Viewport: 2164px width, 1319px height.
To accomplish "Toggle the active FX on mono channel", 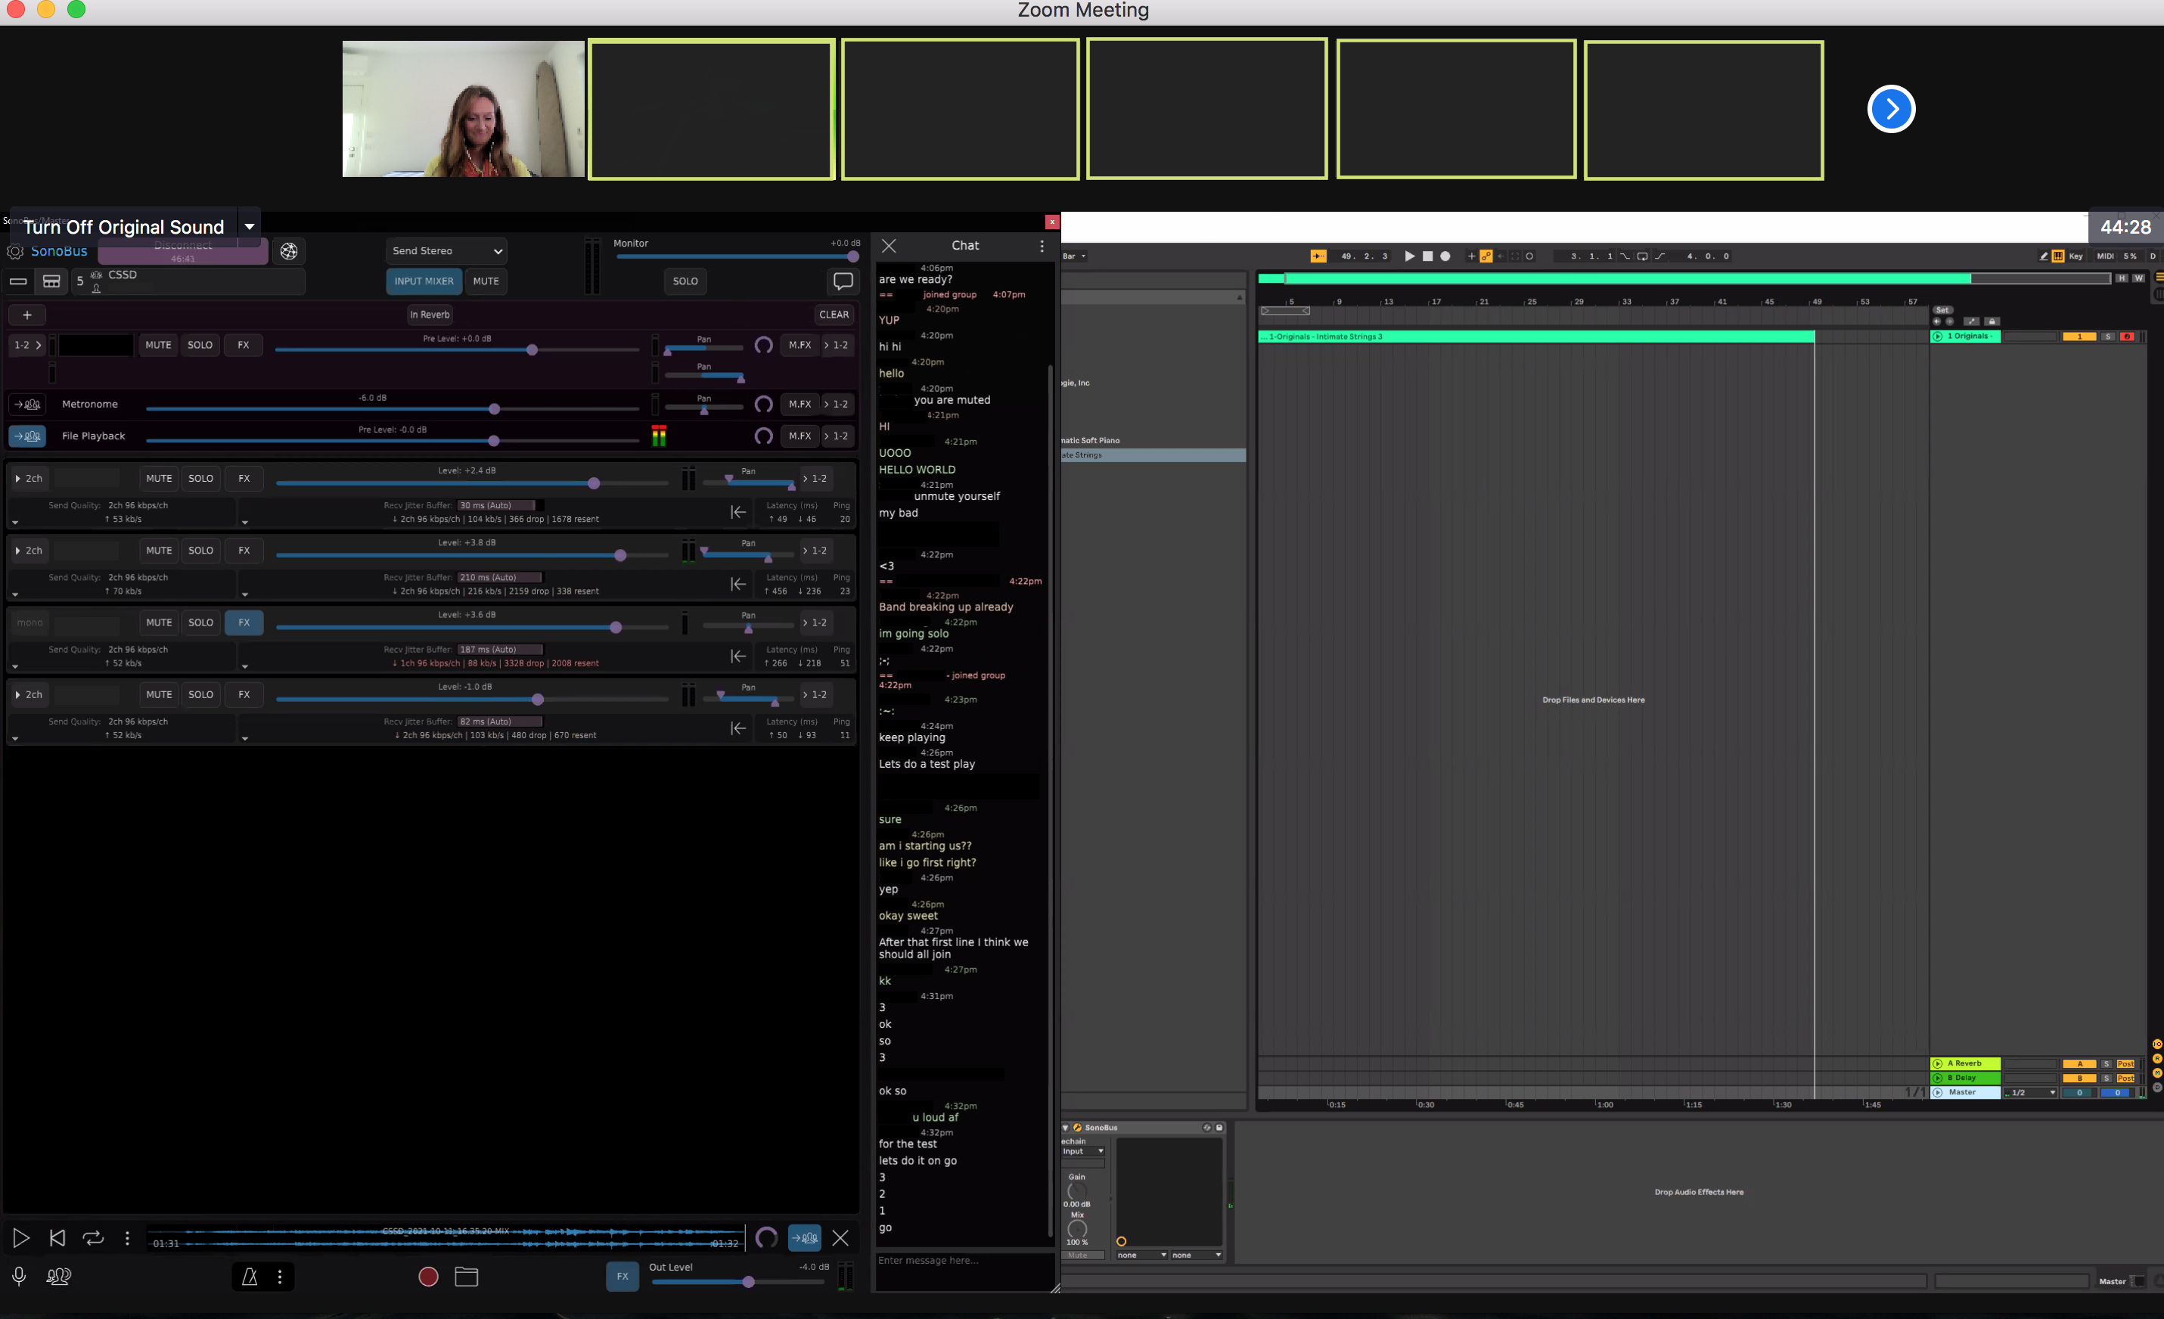I will [244, 622].
